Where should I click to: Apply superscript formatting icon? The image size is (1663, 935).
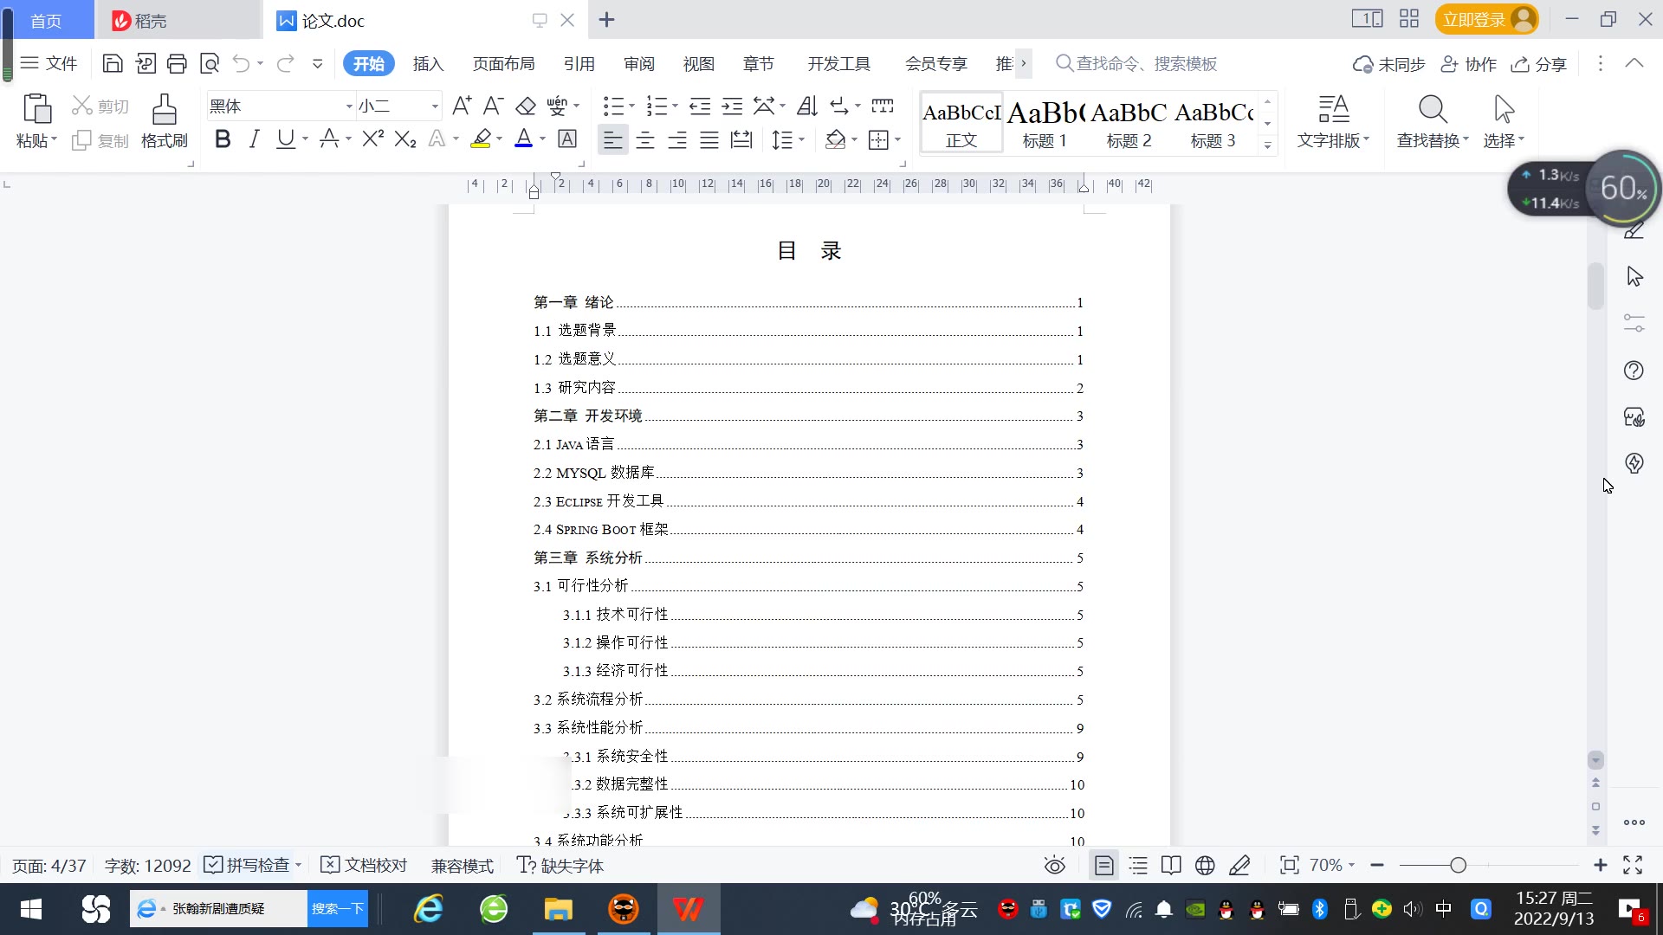click(372, 139)
